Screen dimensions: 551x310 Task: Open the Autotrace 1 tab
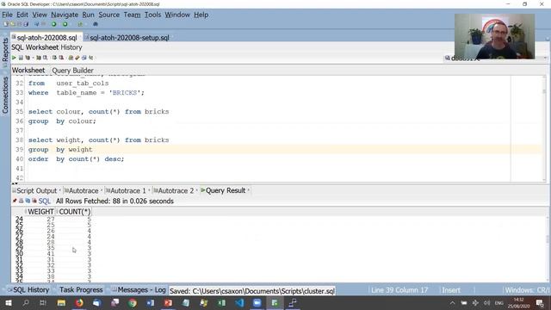click(x=128, y=190)
